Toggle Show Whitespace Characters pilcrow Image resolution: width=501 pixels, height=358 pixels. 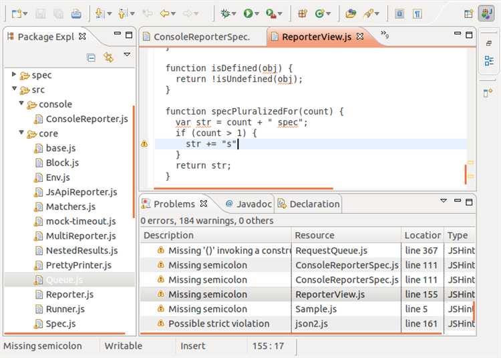(417, 14)
